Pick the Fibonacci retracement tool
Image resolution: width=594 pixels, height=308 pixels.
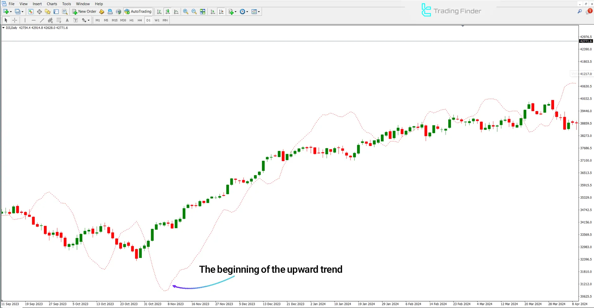click(x=59, y=20)
